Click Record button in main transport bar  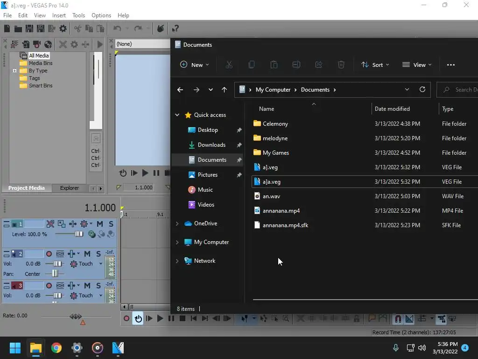click(x=127, y=319)
